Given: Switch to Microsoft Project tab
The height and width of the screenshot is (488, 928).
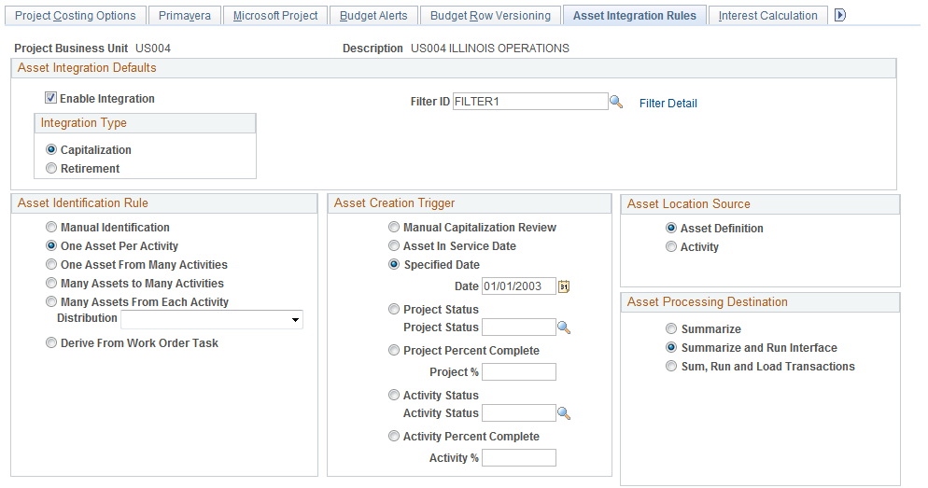Looking at the screenshot, I should 275,16.
